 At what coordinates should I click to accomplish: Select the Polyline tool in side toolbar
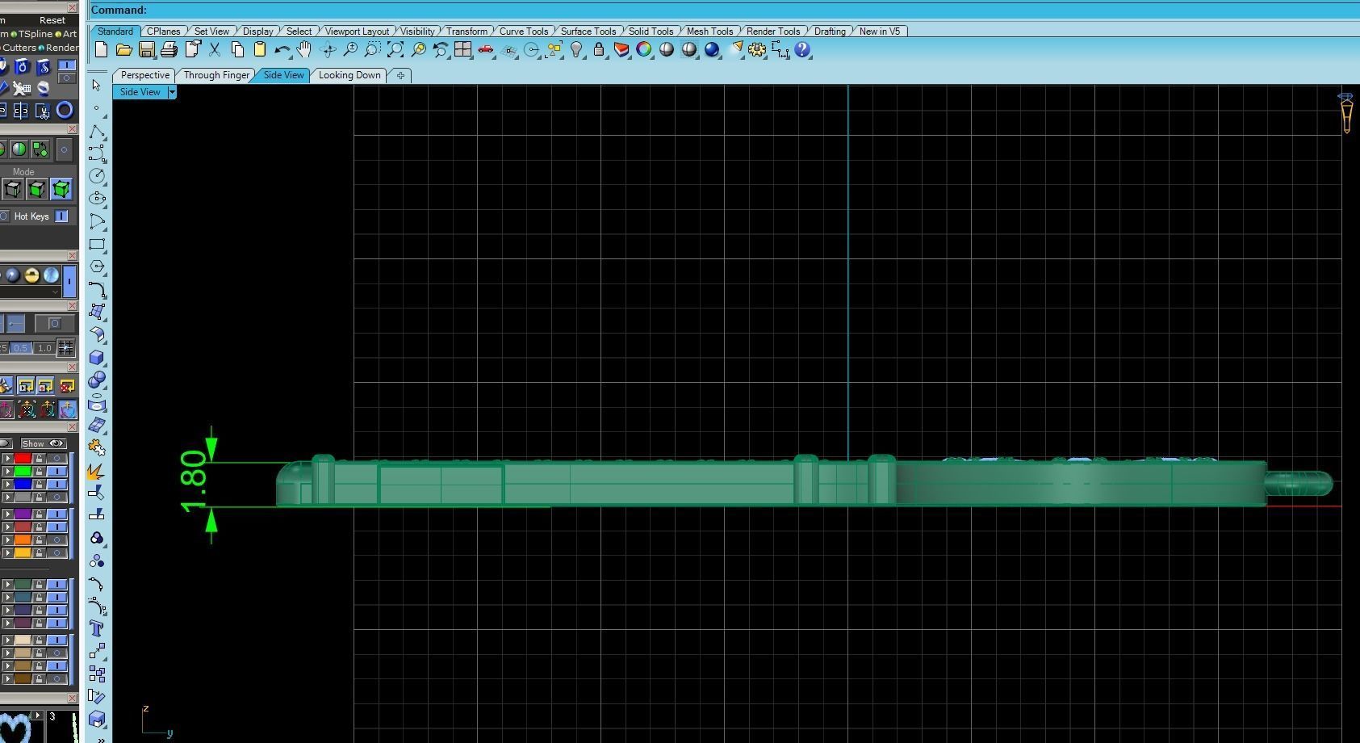[97, 132]
